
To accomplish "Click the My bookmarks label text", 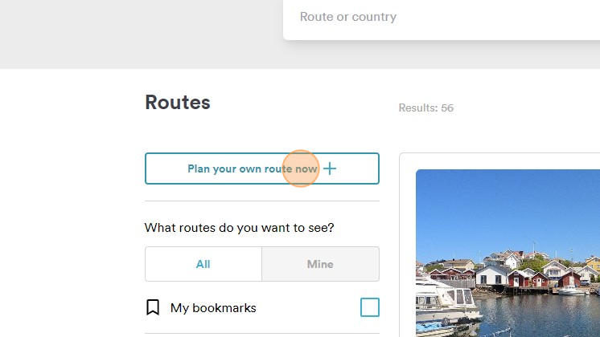I will pos(213,308).
